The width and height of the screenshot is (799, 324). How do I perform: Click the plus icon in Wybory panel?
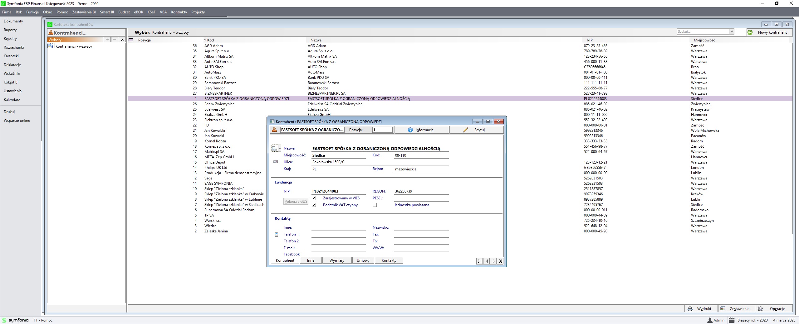(x=107, y=40)
